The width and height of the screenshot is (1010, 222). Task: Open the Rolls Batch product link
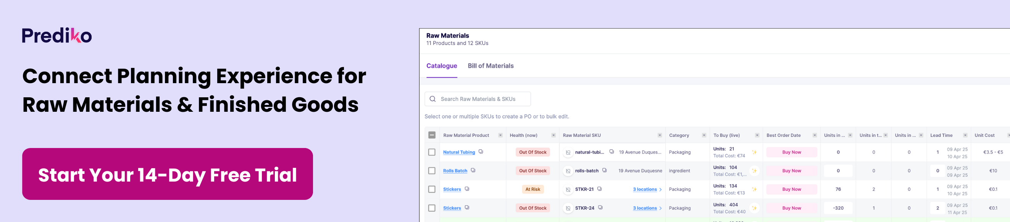(x=455, y=171)
